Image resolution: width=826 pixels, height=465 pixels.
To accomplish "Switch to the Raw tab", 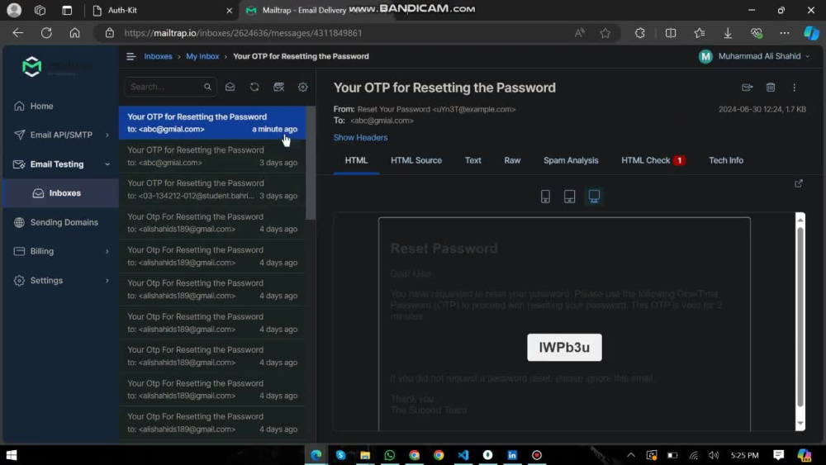I will point(512,160).
